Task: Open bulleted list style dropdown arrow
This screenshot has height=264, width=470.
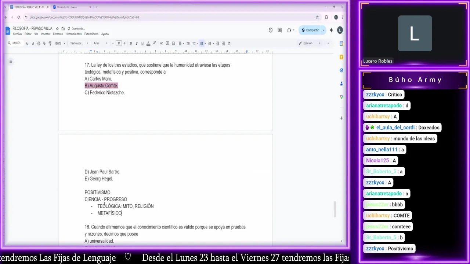Action: 205,43
